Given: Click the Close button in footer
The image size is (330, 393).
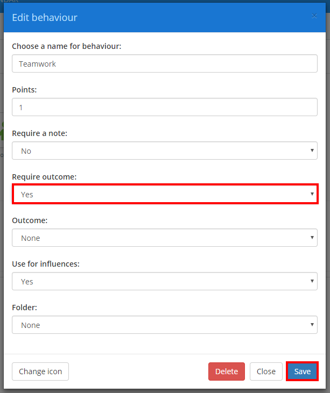Looking at the screenshot, I should coord(266,371).
